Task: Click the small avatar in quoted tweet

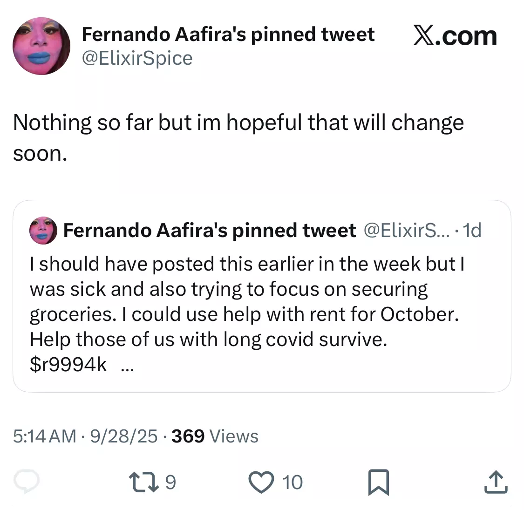Action: (x=43, y=230)
